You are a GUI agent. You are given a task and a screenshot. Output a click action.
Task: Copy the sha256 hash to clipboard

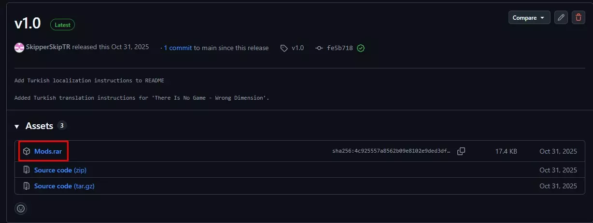(461, 151)
